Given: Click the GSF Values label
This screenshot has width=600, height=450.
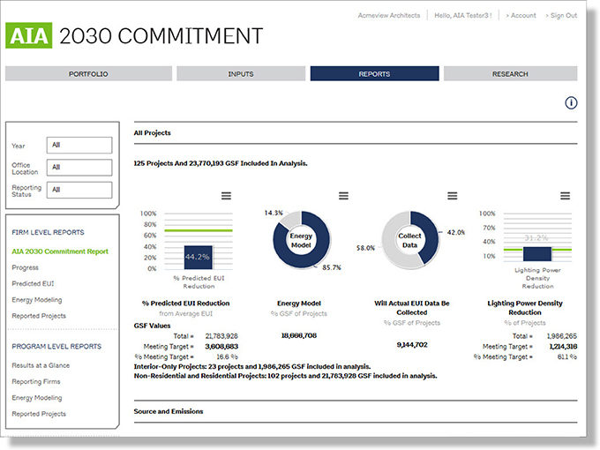Looking at the screenshot, I should point(152,326).
